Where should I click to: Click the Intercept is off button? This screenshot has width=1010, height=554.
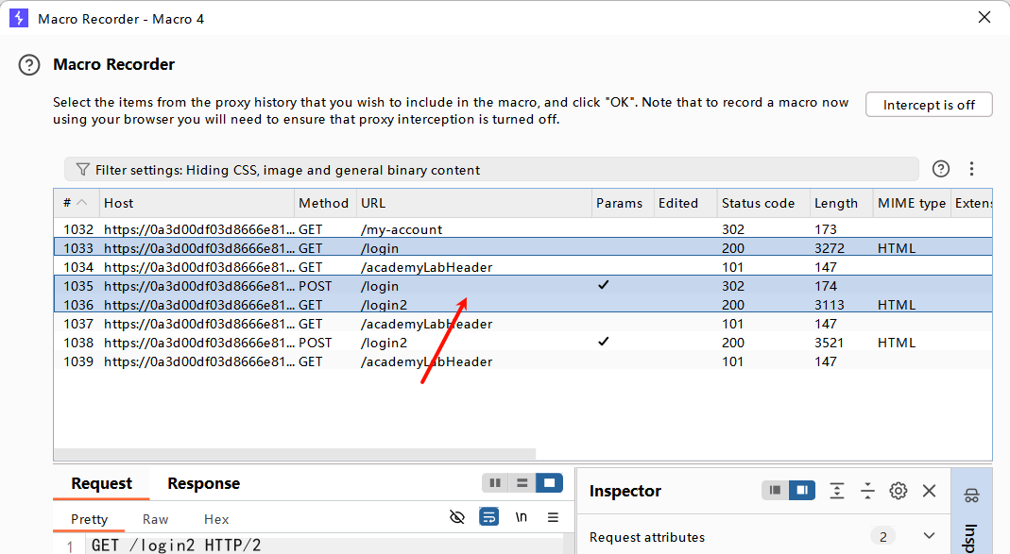point(928,105)
